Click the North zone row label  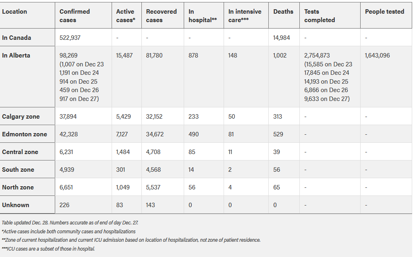tap(18, 187)
